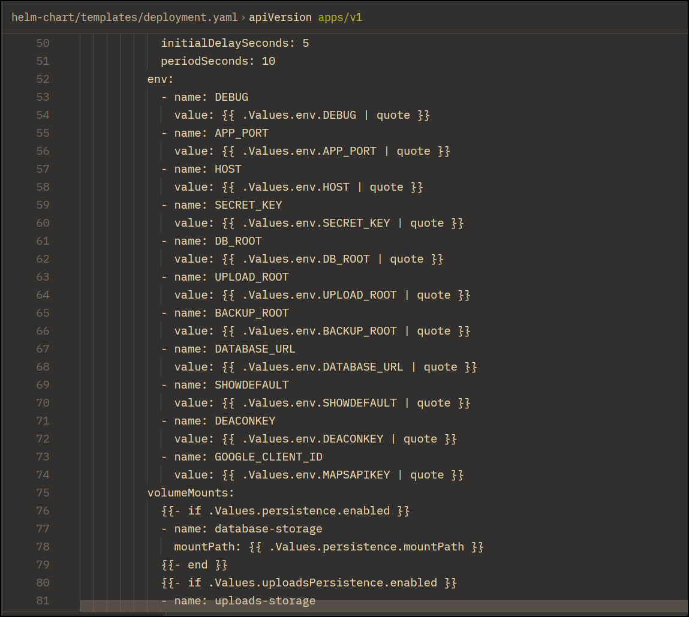Click the env: key

tap(160, 79)
